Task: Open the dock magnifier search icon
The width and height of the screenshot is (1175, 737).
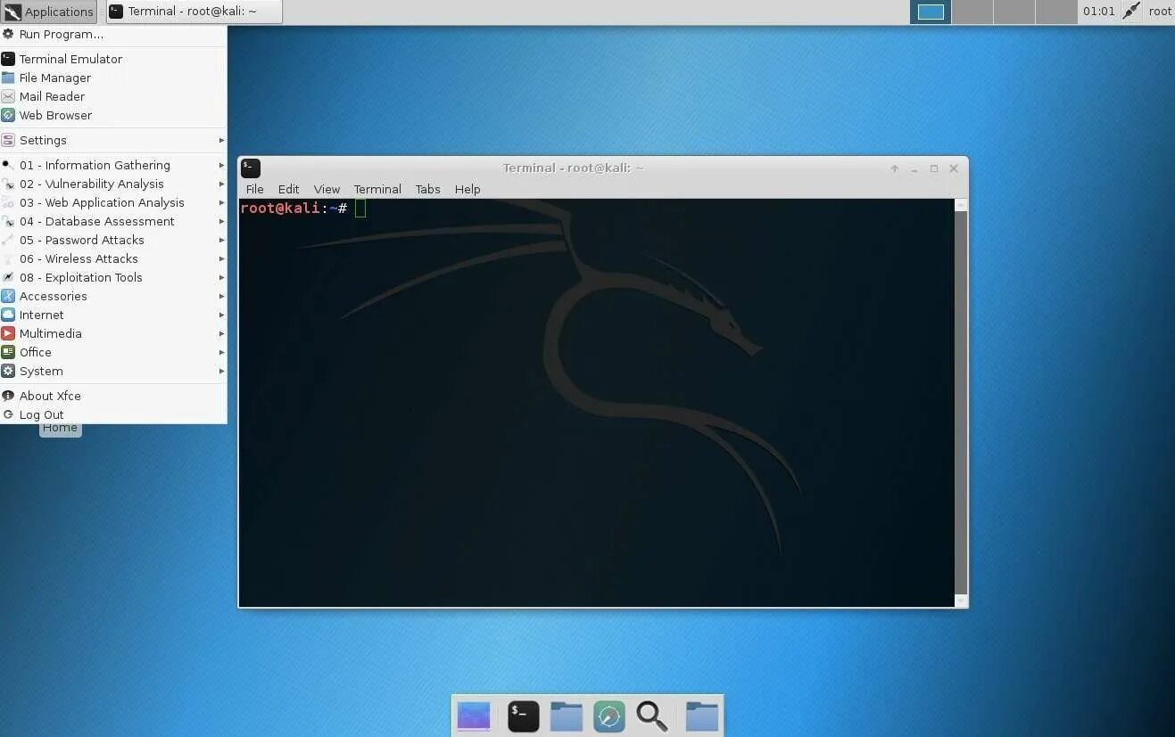Action: coord(652,716)
